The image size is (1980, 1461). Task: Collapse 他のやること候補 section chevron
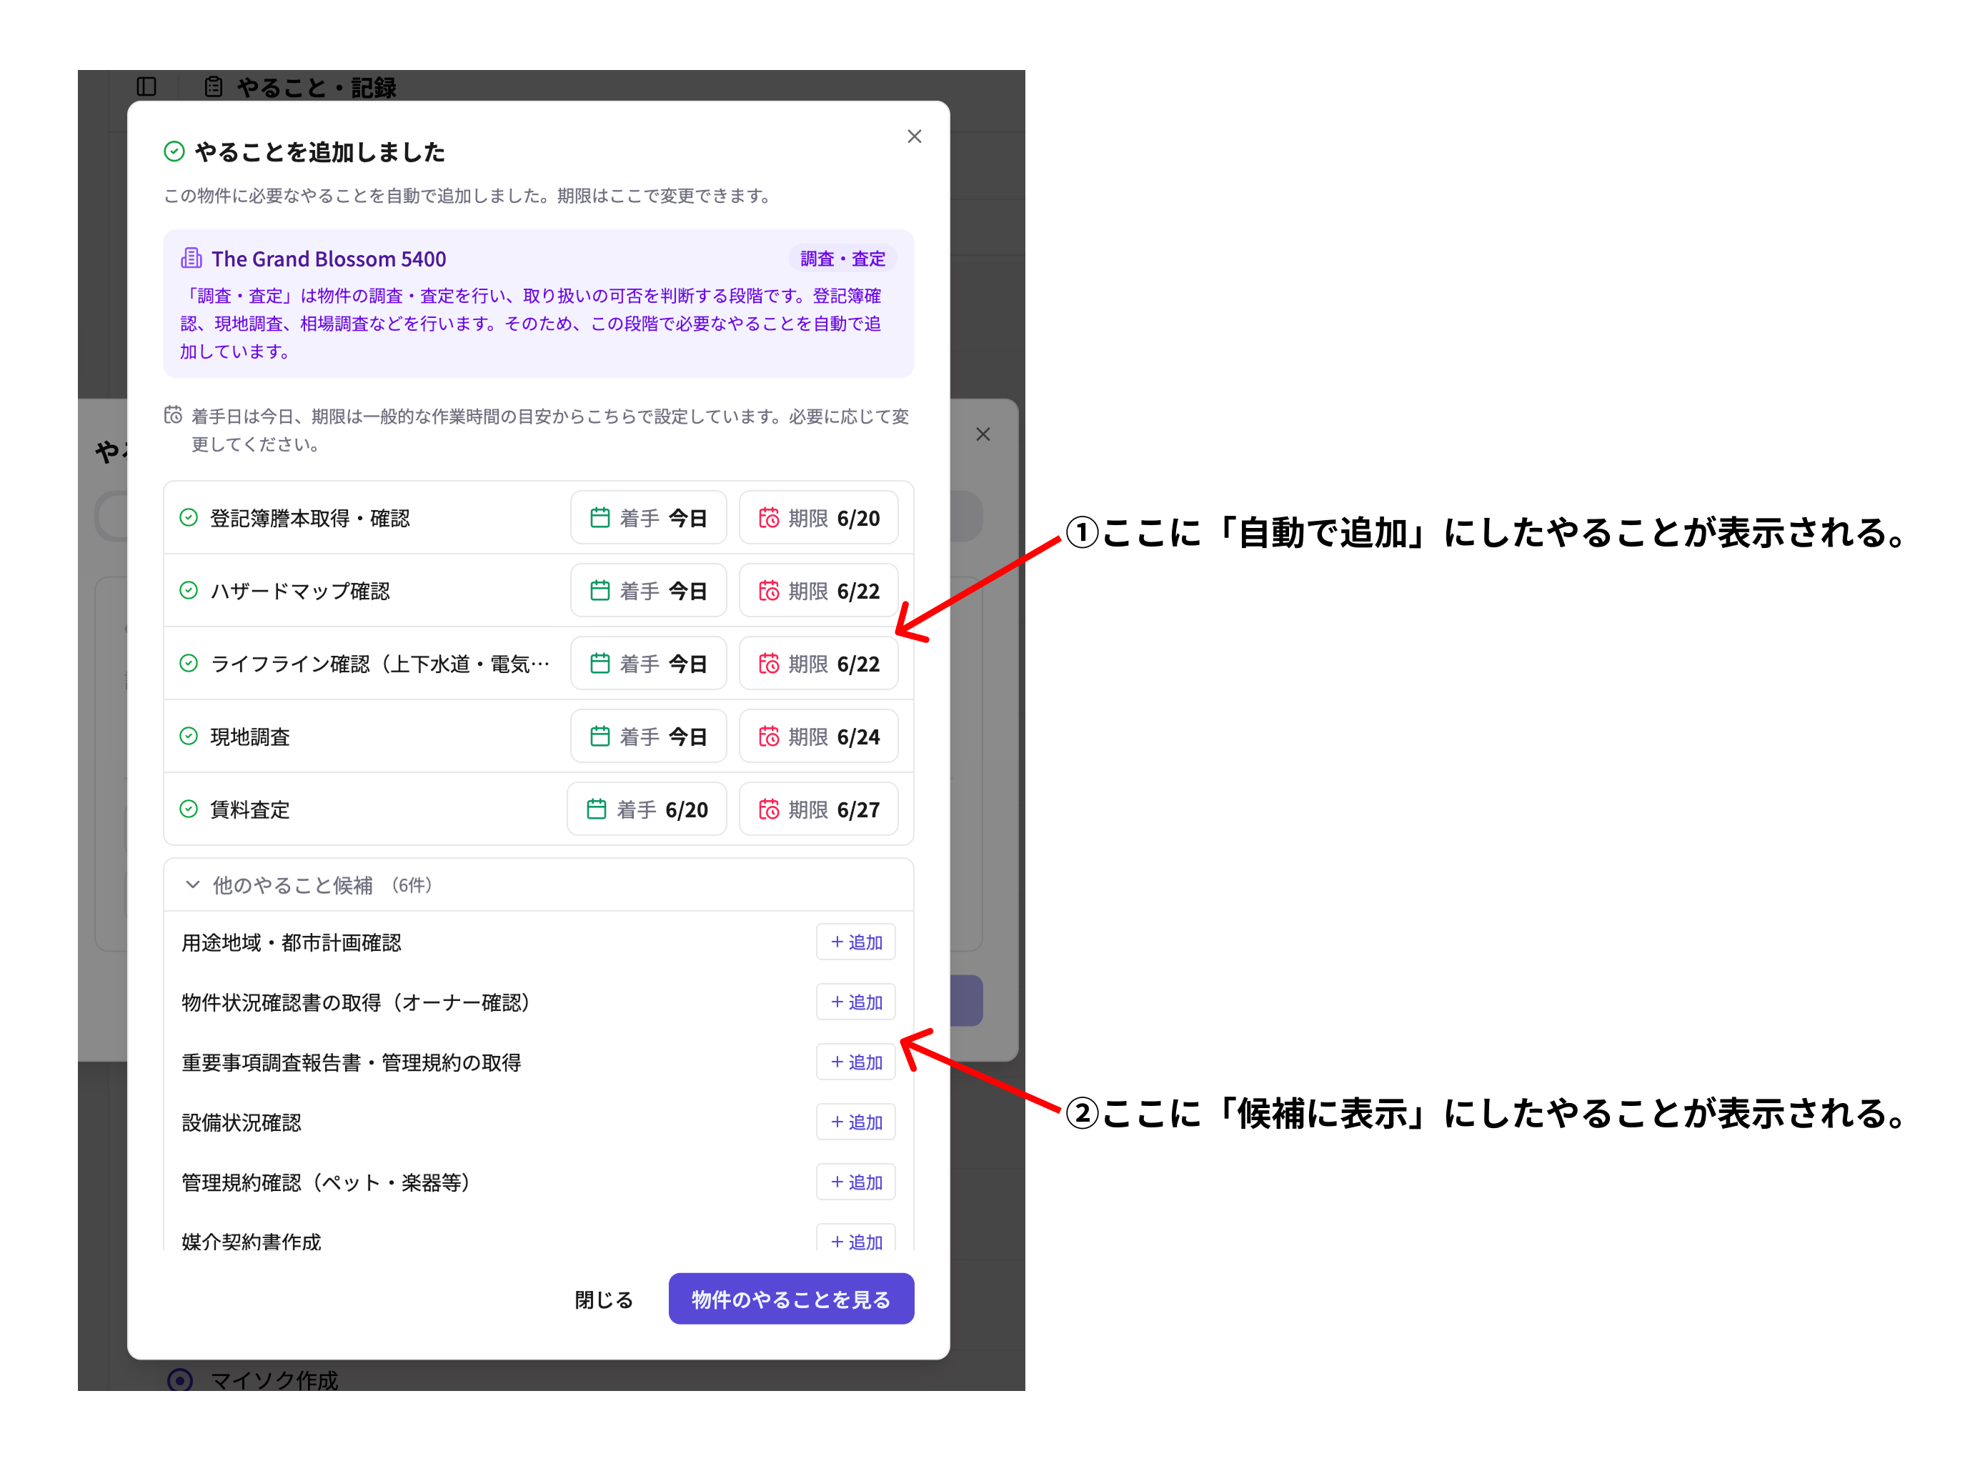[x=192, y=884]
